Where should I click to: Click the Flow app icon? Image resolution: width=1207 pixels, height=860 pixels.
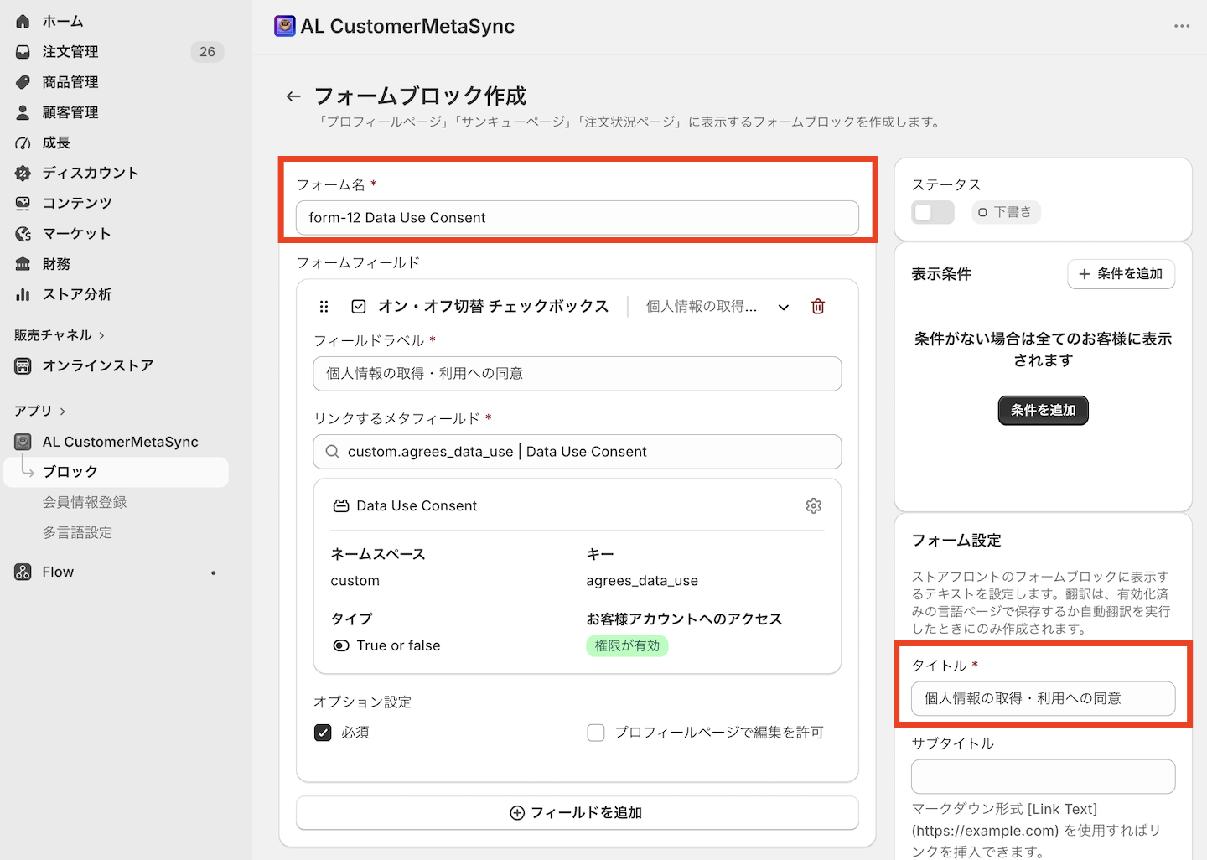click(x=23, y=572)
